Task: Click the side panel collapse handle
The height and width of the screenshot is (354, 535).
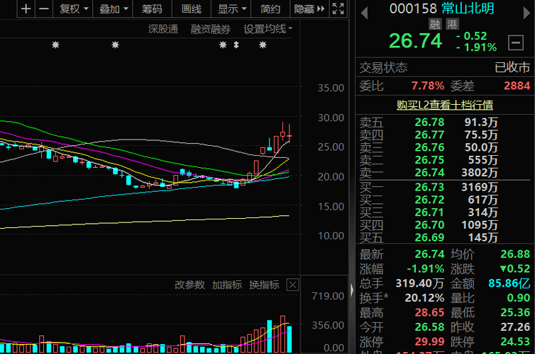Action: [352, 290]
